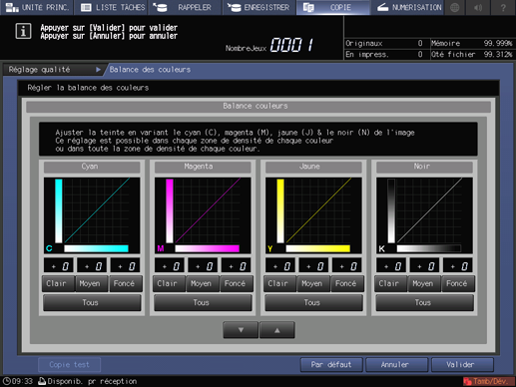Click the Magenta Foncé value field
This screenshot has width=516, height=387.
tap(236, 265)
